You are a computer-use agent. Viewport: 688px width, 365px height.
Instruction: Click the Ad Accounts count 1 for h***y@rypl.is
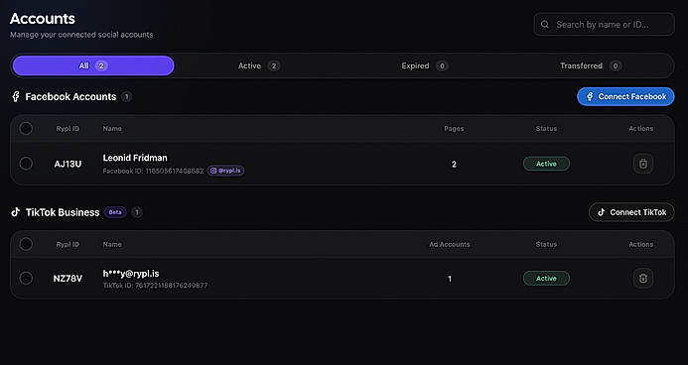click(x=450, y=279)
